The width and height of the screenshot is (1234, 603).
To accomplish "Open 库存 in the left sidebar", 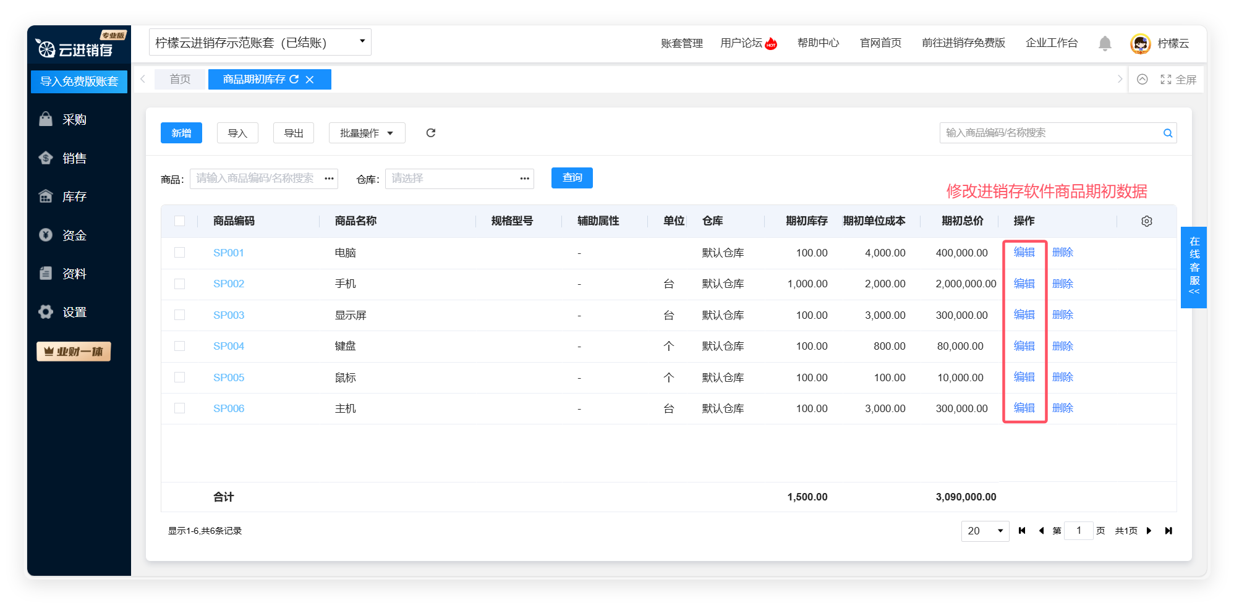I will pos(74,196).
